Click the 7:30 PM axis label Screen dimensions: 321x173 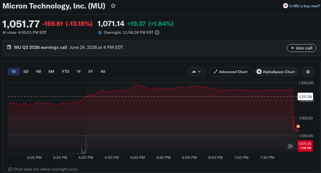click(267, 158)
